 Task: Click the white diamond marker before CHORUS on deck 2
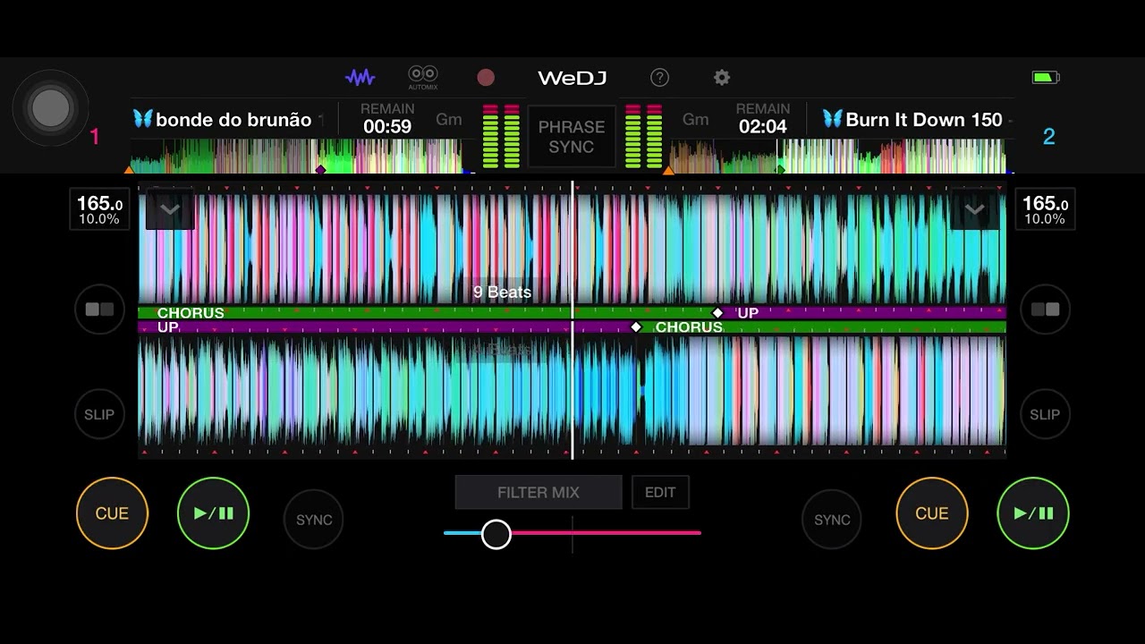pos(637,327)
